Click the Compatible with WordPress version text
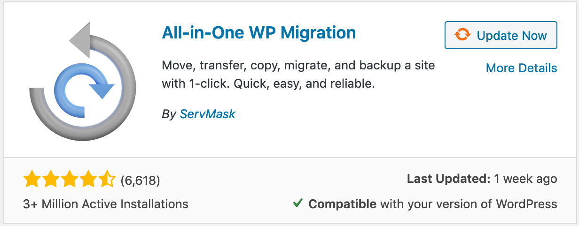Screen dimensions: 579x226 pyautogui.click(x=432, y=204)
